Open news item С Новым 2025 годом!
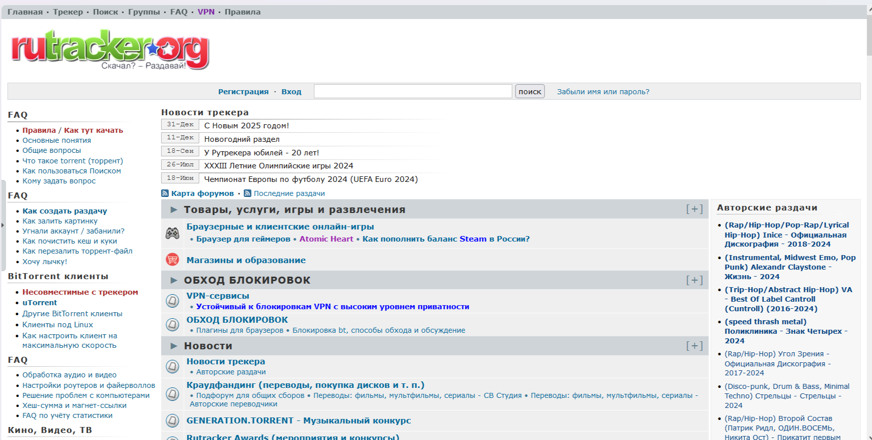The height and width of the screenshot is (440, 872). click(x=246, y=126)
